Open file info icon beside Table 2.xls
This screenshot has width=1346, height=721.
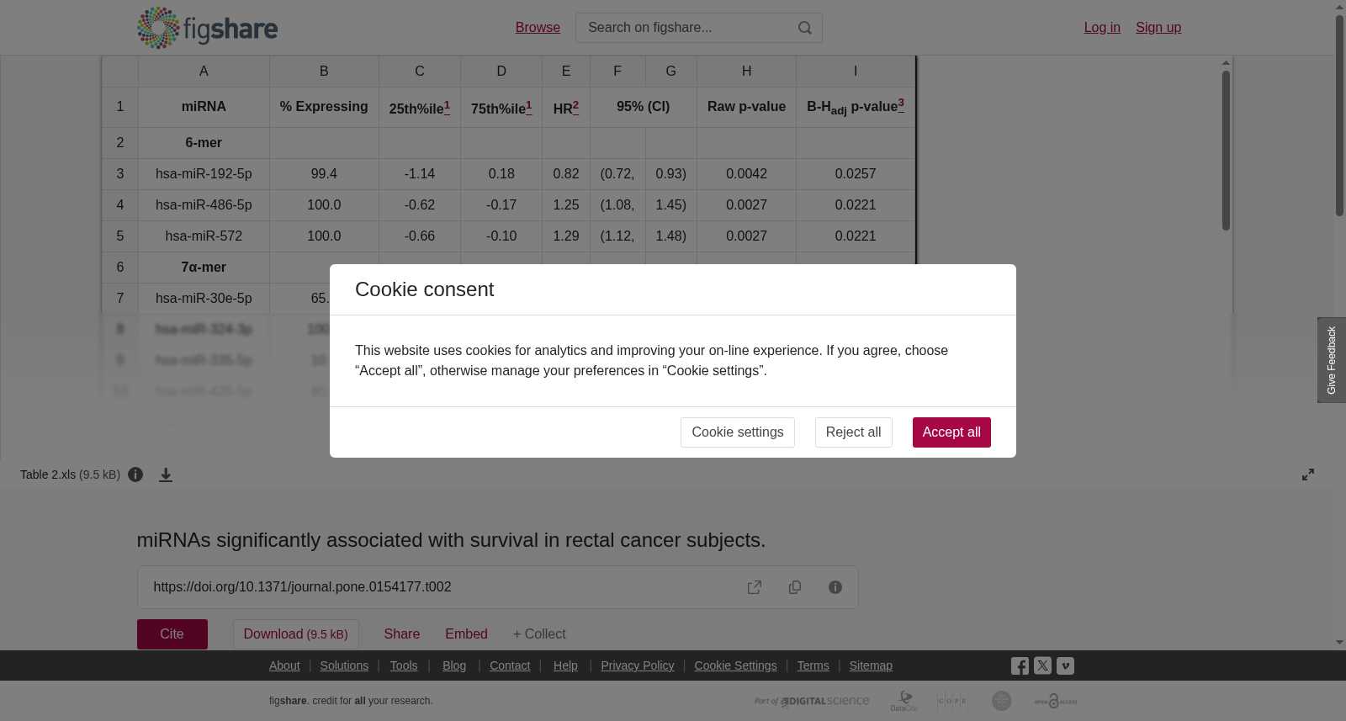click(135, 474)
